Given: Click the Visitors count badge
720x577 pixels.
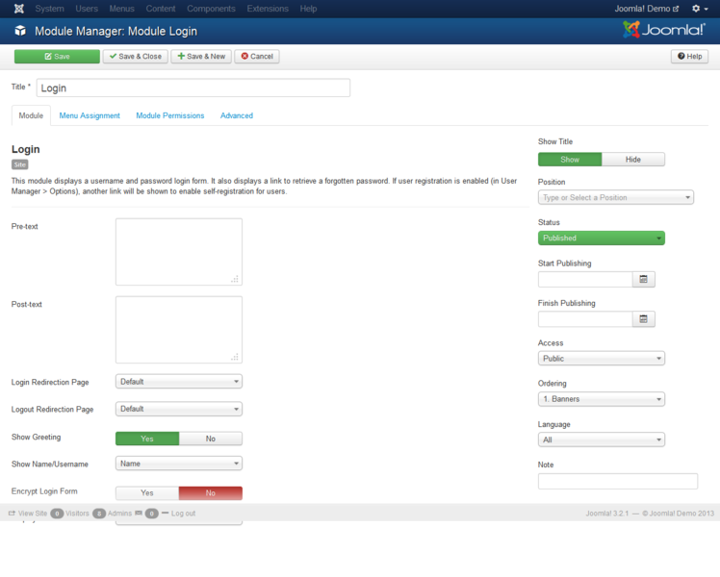Looking at the screenshot, I should click(x=57, y=514).
